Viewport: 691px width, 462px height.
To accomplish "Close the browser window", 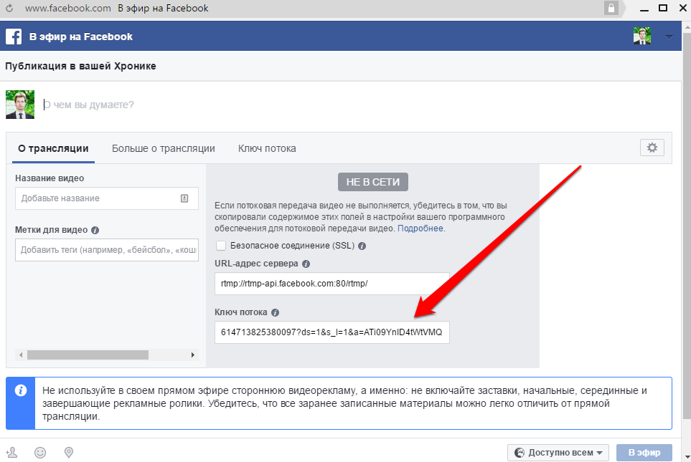I will 682,7.
